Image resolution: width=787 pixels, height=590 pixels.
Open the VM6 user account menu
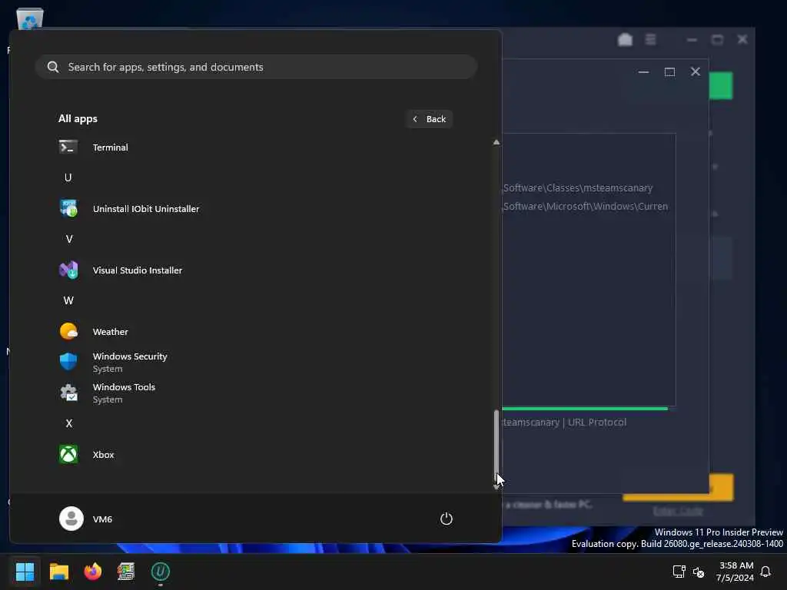(86, 519)
